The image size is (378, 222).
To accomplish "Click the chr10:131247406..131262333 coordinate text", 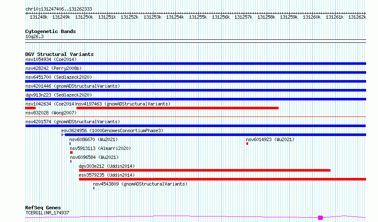I will (59, 9).
